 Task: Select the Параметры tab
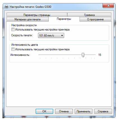64,19
